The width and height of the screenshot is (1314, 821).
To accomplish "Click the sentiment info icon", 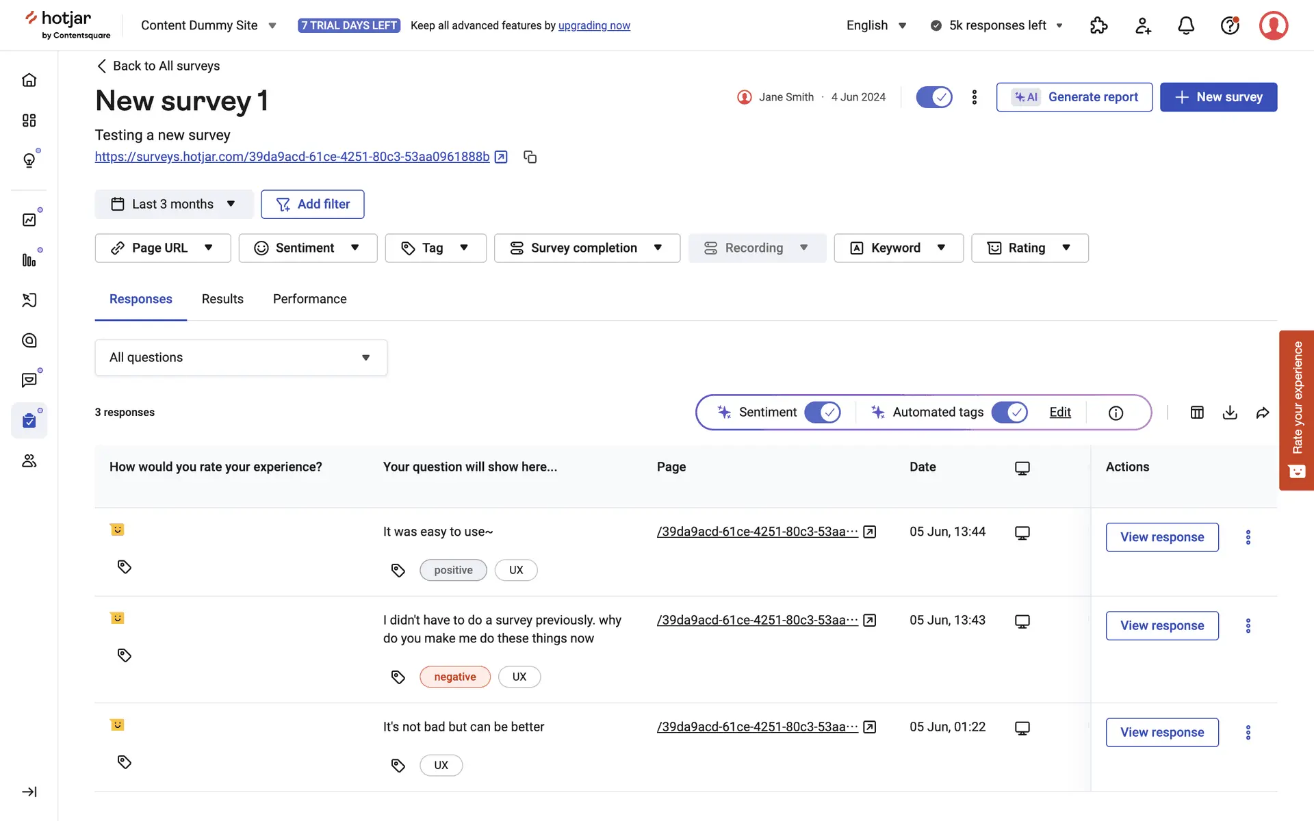I will [x=1116, y=413].
